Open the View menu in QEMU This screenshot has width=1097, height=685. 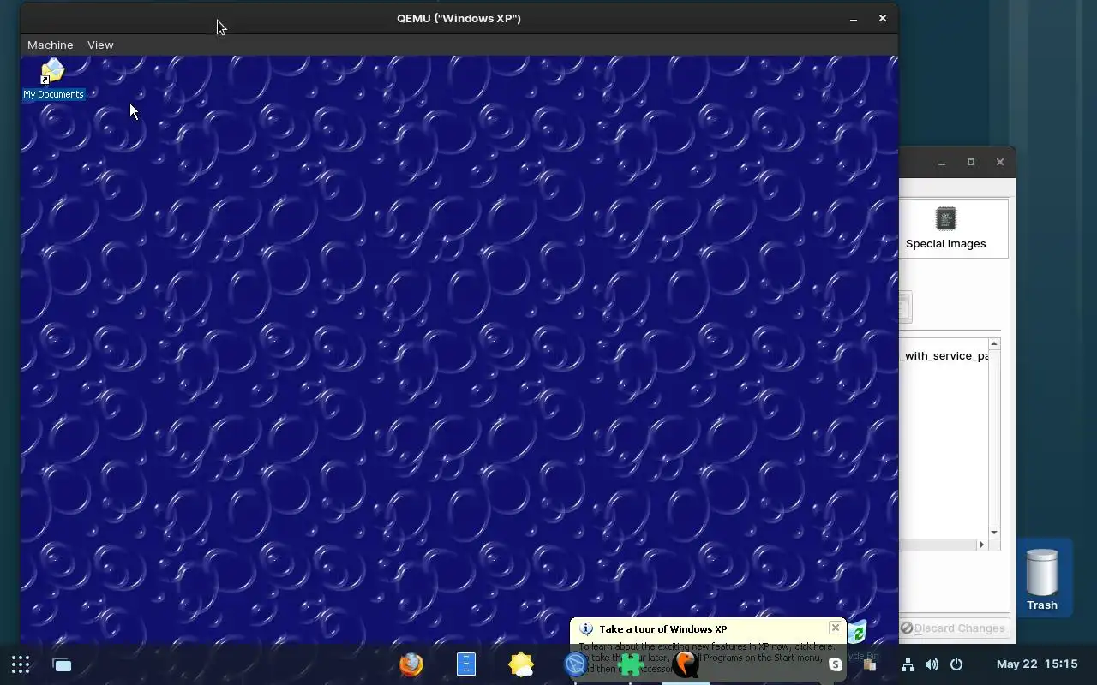click(100, 45)
